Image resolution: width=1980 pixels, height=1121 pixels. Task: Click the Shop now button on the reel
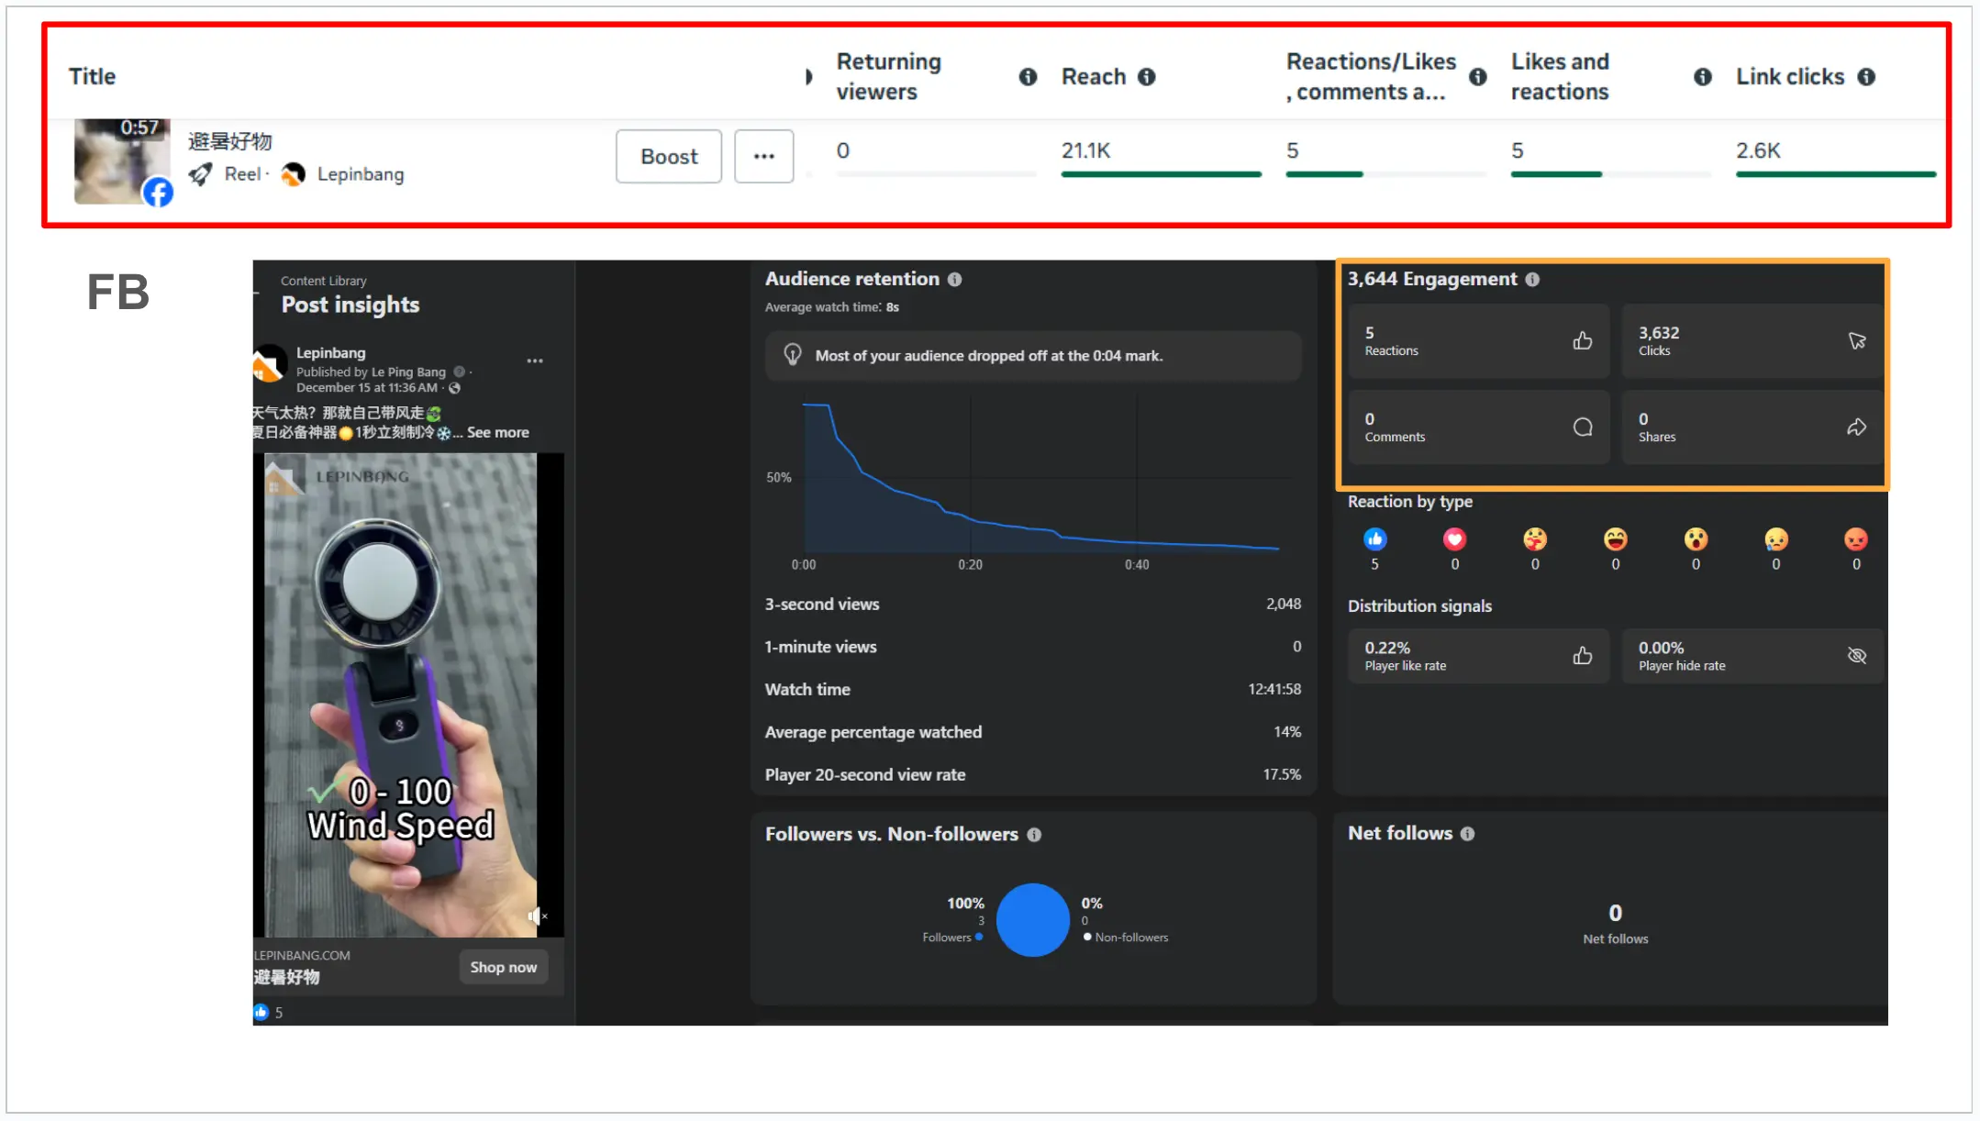click(503, 967)
